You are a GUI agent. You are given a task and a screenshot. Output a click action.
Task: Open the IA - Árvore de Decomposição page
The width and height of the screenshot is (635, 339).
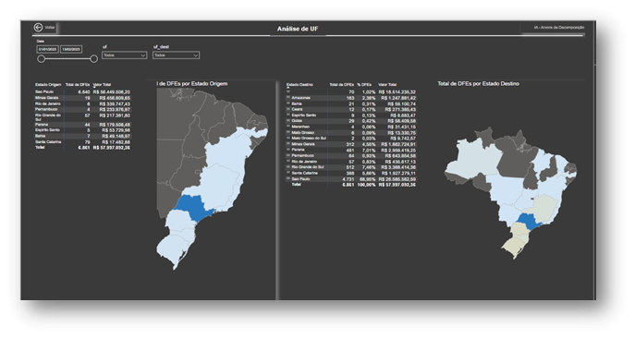coord(559,28)
